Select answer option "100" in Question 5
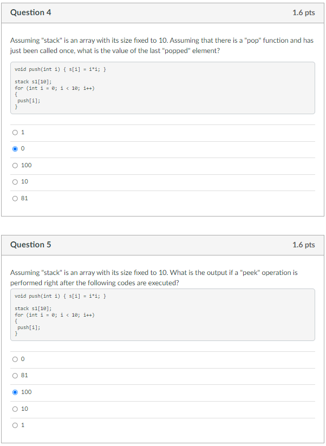This screenshot has width=326, height=446. (15, 392)
